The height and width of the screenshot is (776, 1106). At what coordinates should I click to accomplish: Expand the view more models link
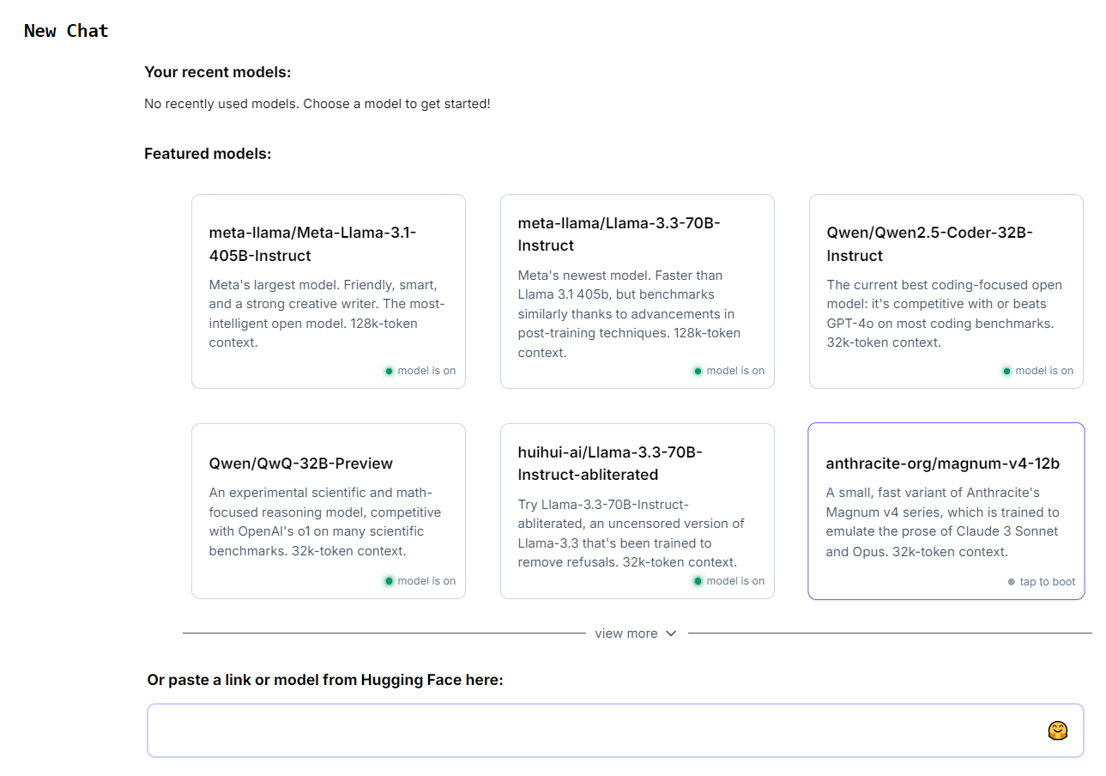[x=636, y=634]
